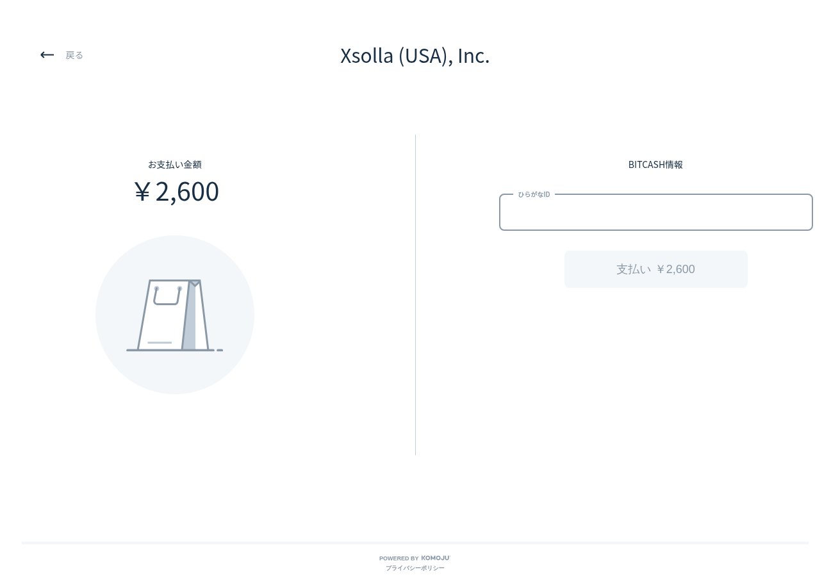Click the ひらがなID floating field label
This screenshot has height=577, width=831.
[534, 194]
